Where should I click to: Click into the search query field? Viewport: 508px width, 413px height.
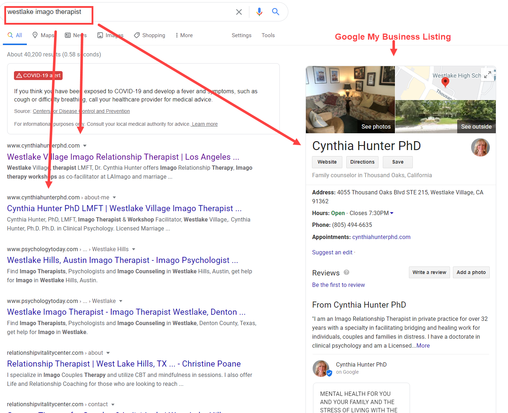point(118,12)
